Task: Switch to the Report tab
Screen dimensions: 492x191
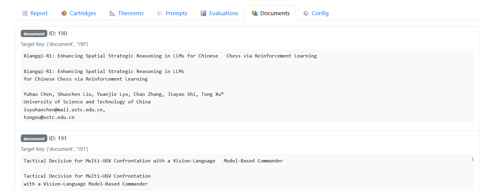Action: [39, 13]
